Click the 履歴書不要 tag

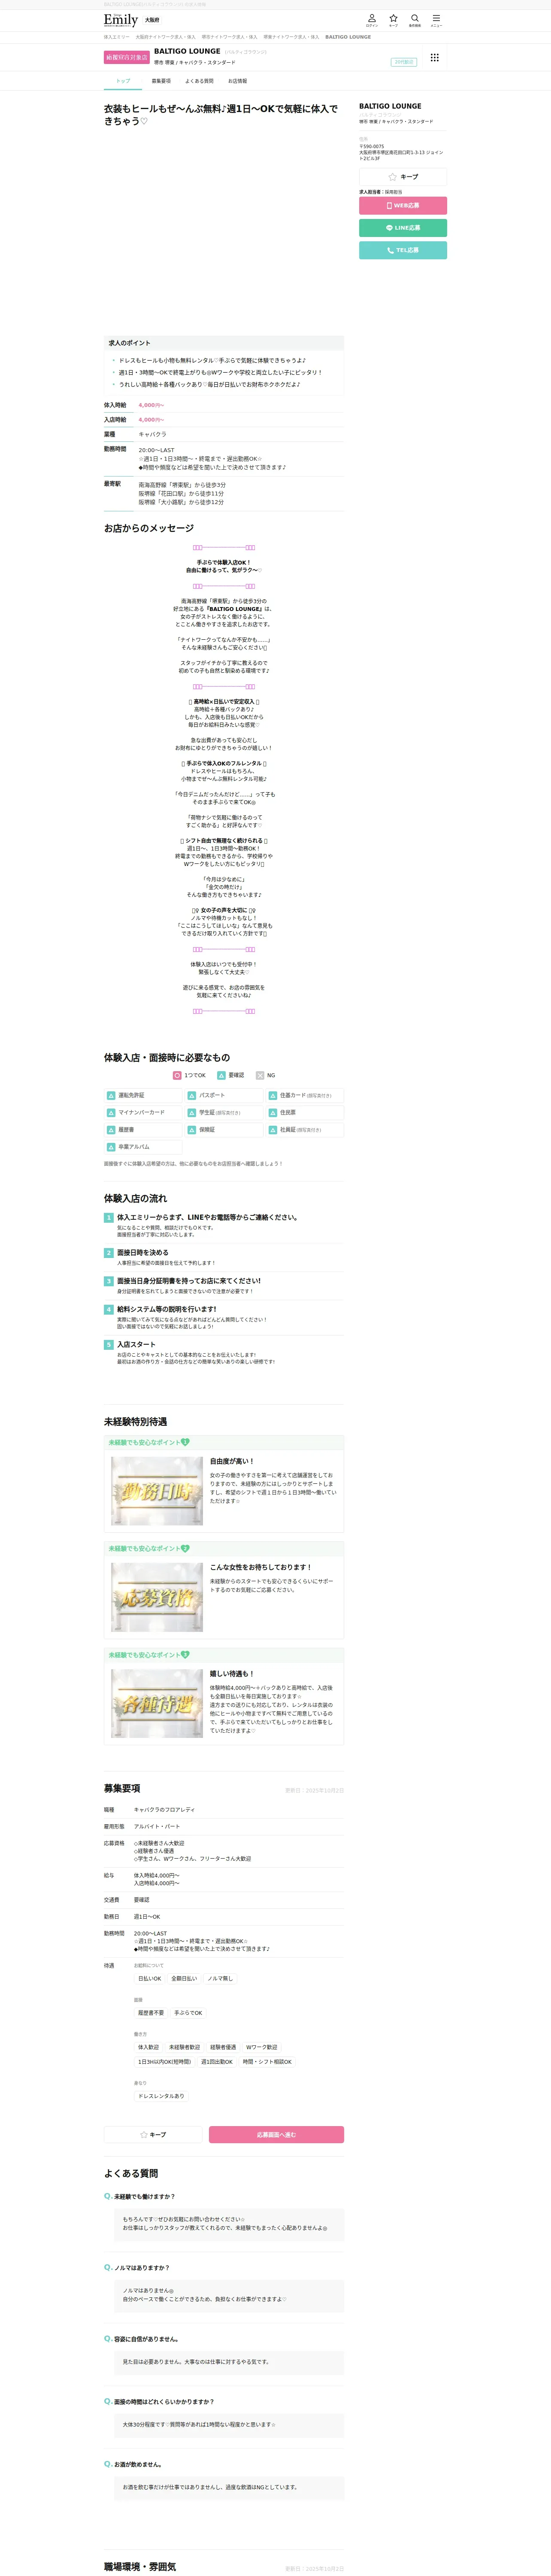pyautogui.click(x=151, y=2013)
